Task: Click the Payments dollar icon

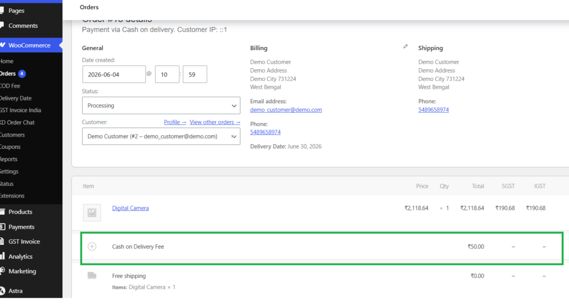Action: pyautogui.click(x=2, y=226)
